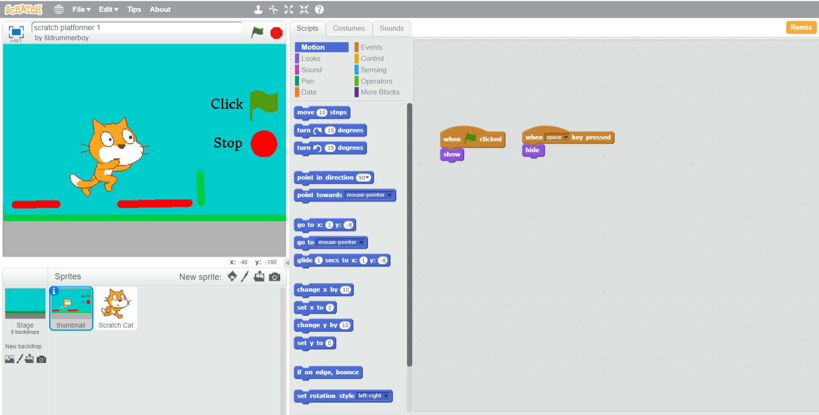Select the Scratch Cat sprite thumbnail
The height and width of the screenshot is (415, 819).
[x=116, y=308]
